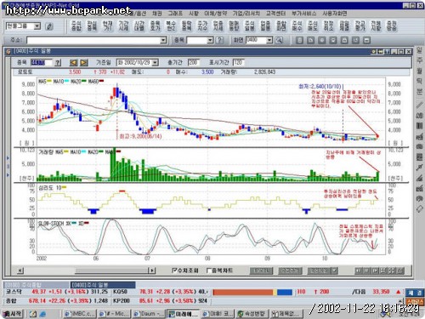Select the eraser tool at sidebar bottom
Image resolution: width=425 pixels, height=319 pixels.
coord(420,209)
